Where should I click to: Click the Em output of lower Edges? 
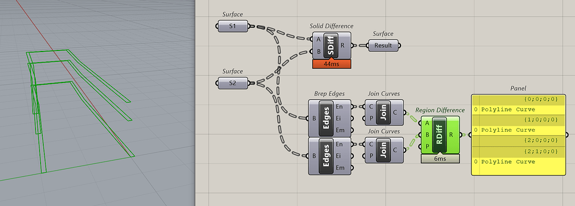[x=353, y=168]
